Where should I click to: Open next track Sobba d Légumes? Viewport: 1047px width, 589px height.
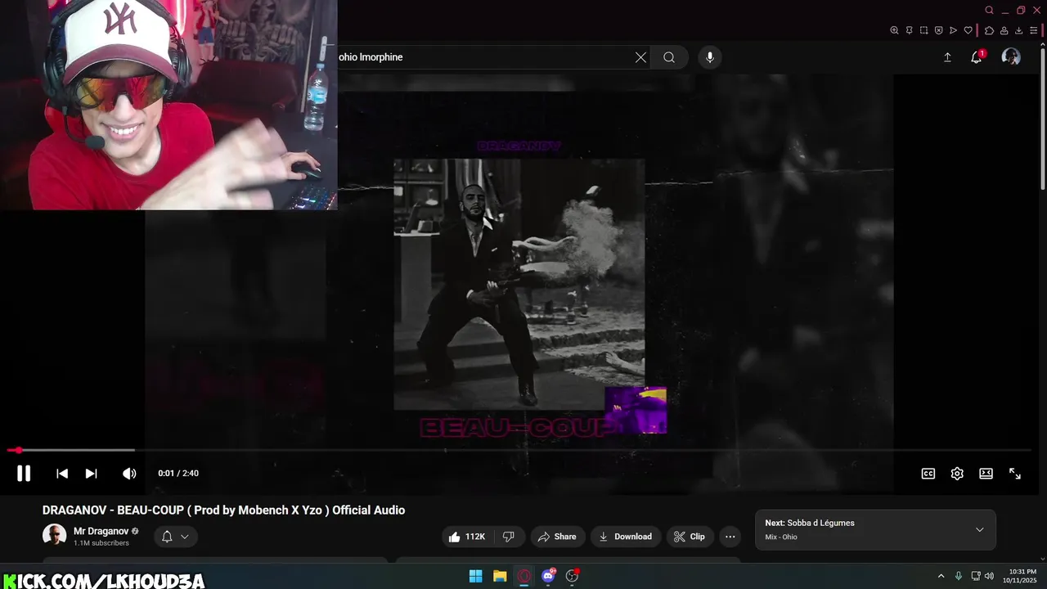(820, 523)
